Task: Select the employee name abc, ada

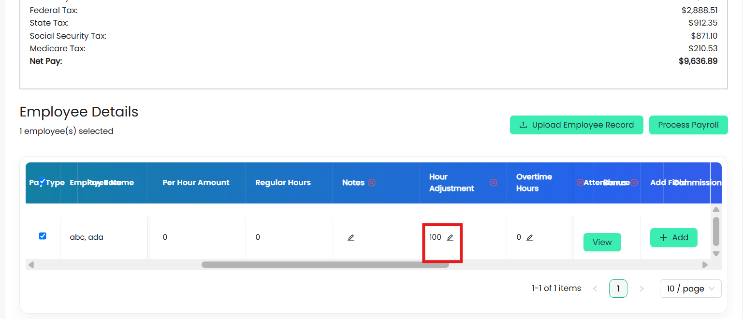Action: pyautogui.click(x=87, y=237)
